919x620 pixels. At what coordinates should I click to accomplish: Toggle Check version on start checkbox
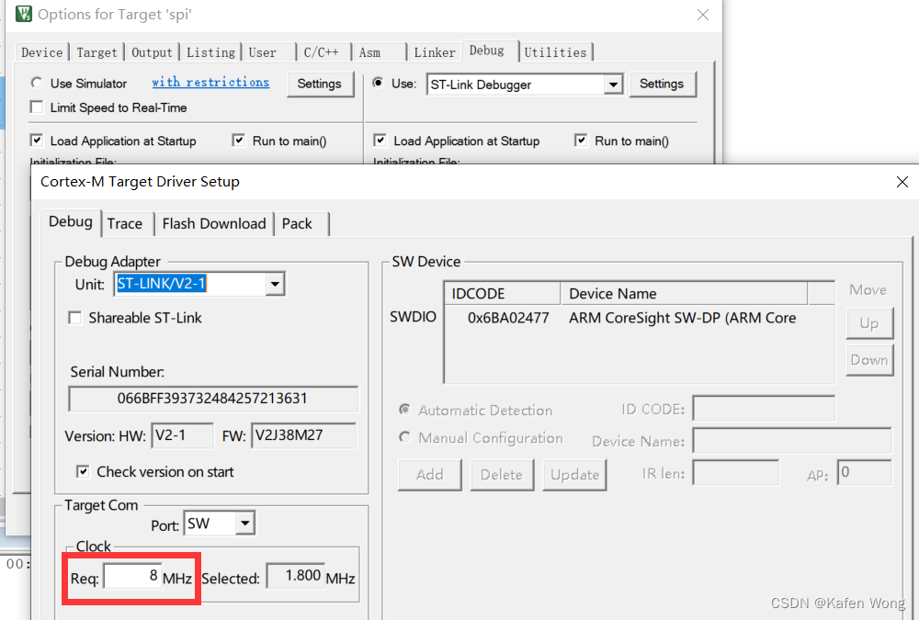pos(84,472)
